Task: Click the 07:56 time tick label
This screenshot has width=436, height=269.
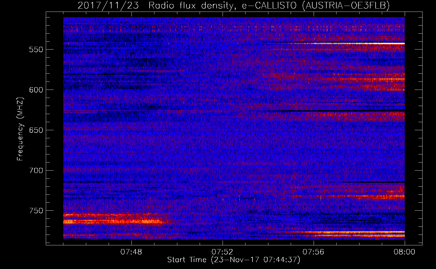Action: [x=313, y=252]
